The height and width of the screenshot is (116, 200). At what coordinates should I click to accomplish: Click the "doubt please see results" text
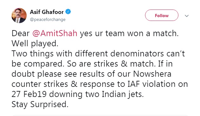[58, 74]
